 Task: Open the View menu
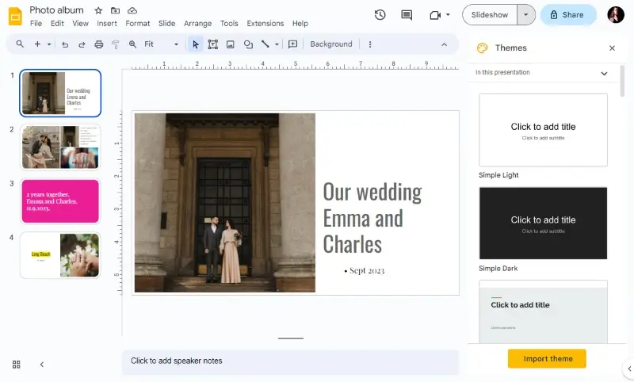(x=80, y=24)
